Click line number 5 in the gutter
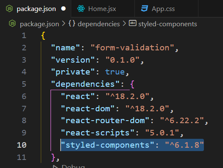This screenshot has height=168, width=223. pos(24,84)
